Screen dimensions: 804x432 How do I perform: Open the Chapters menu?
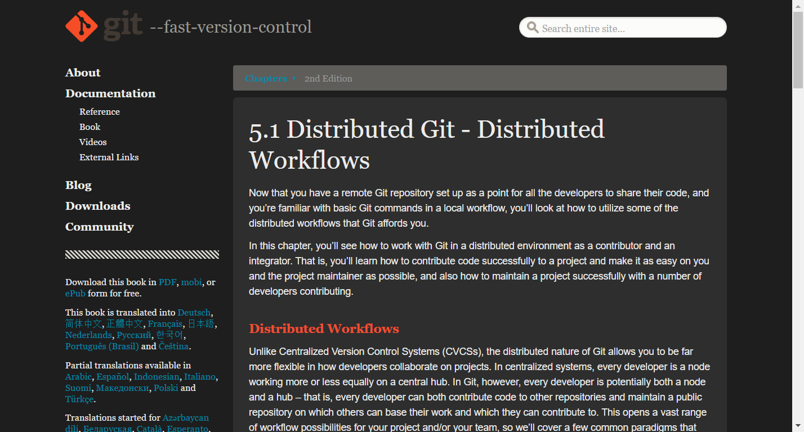[x=266, y=78]
